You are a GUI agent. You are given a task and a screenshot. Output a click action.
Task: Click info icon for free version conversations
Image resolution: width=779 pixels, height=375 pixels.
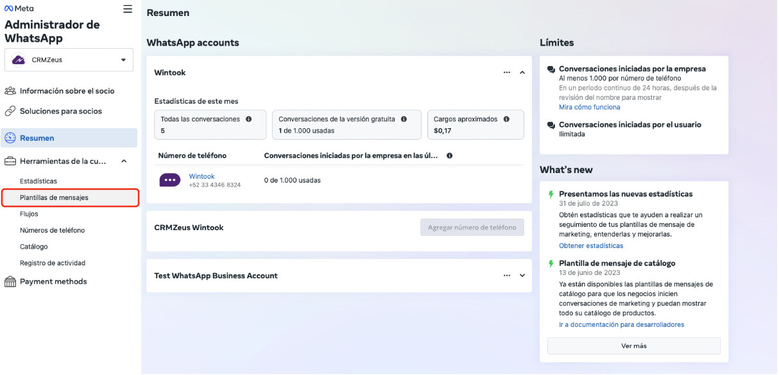pos(404,119)
